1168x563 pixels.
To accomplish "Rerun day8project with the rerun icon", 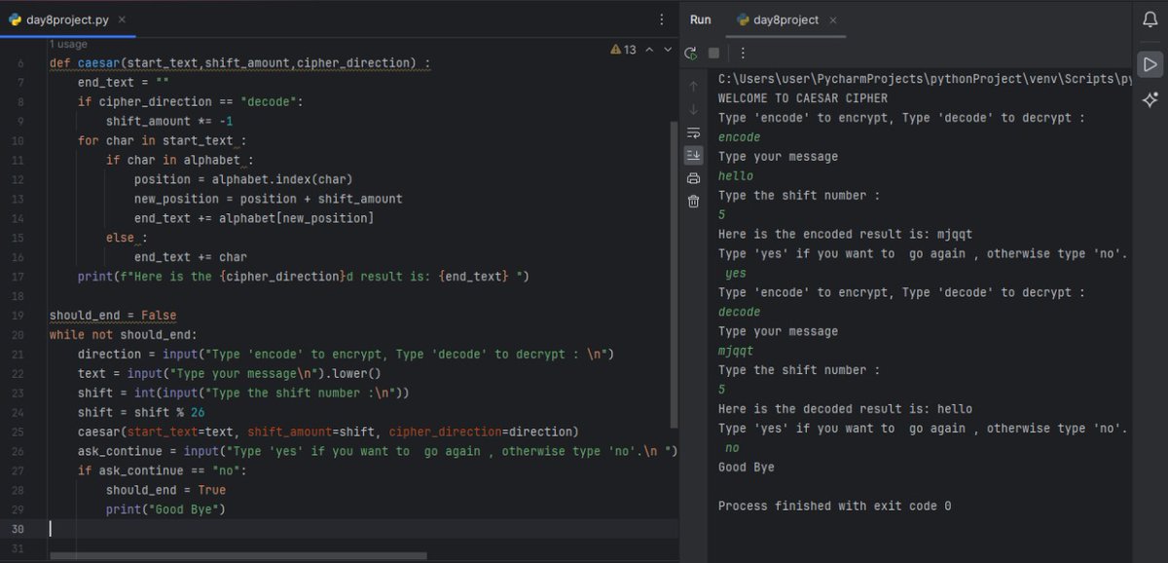I will [691, 53].
